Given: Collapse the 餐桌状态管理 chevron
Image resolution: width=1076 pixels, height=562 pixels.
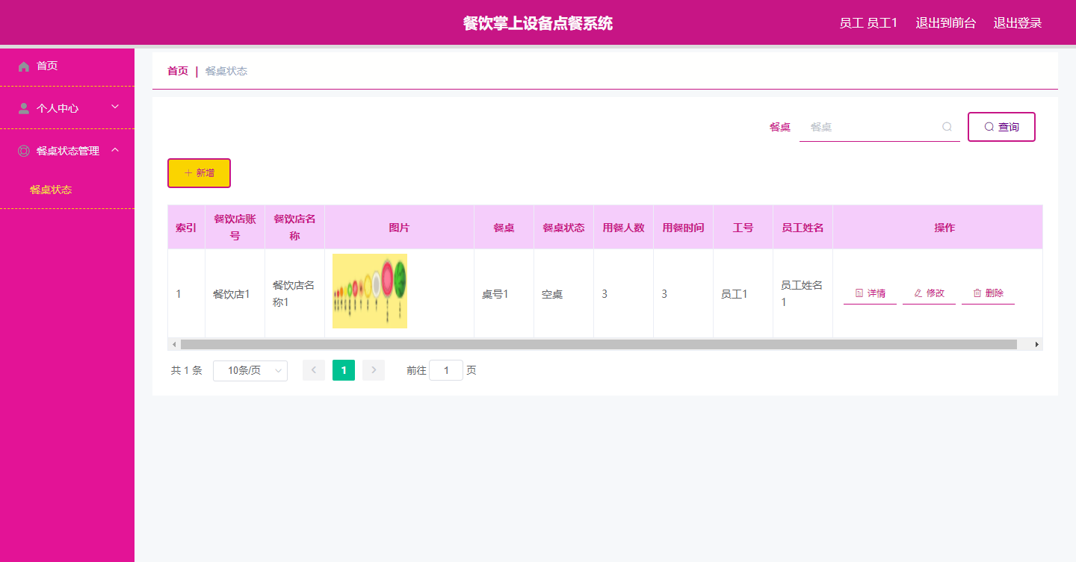Looking at the screenshot, I should click(x=115, y=150).
